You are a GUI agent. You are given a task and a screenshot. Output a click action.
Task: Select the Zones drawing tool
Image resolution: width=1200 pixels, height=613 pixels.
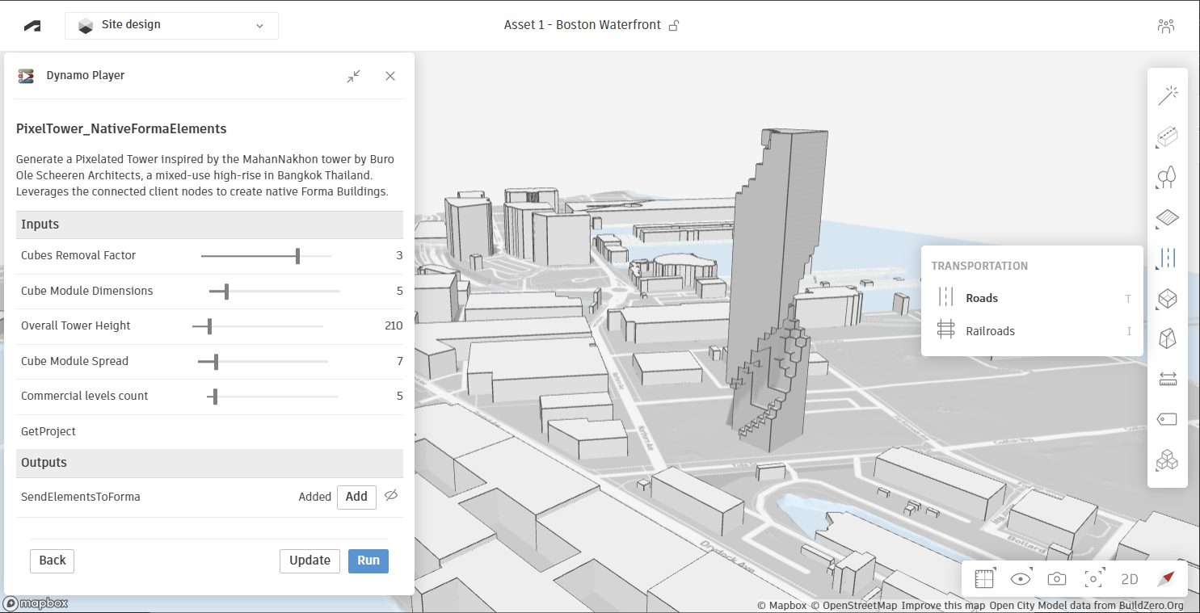click(x=1167, y=218)
